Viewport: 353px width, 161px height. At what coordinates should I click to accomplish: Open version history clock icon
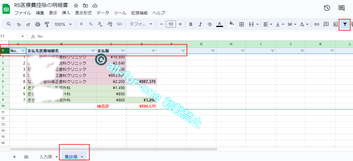click(327, 8)
